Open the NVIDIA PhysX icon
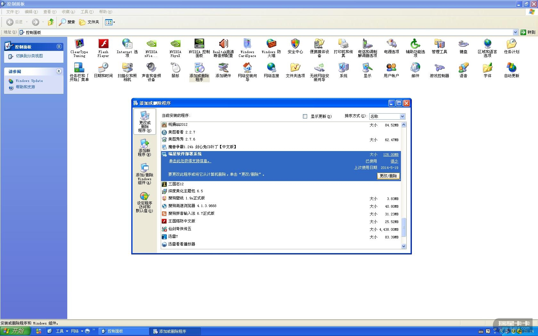 click(x=175, y=48)
